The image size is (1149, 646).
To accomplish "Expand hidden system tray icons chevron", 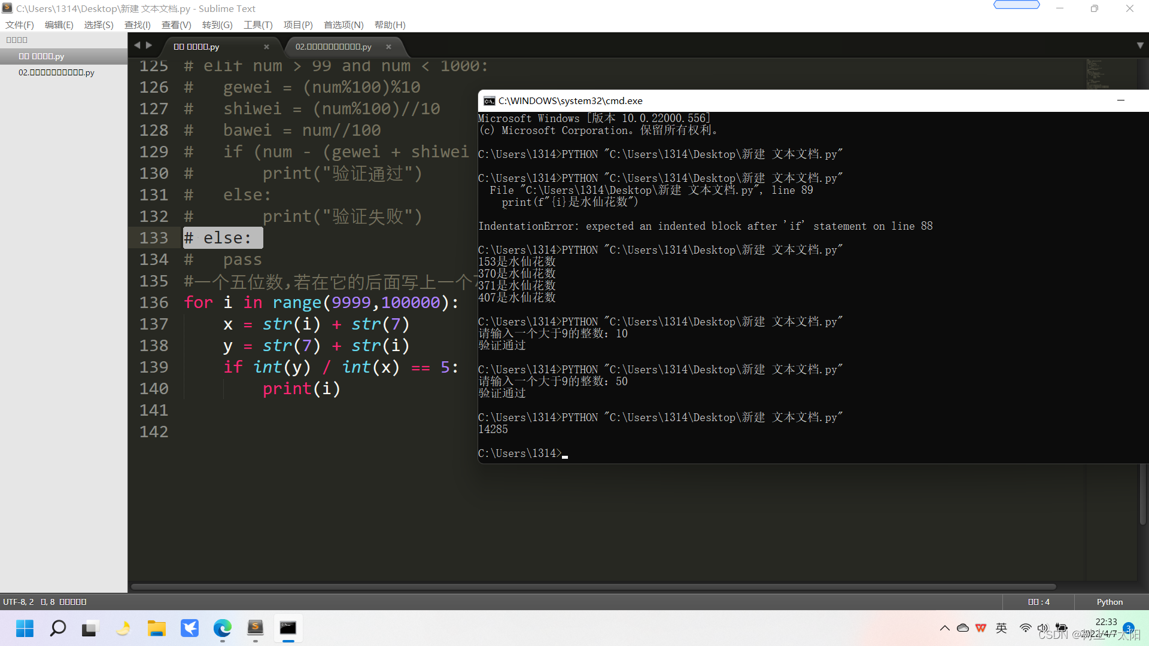I will pos(945,628).
